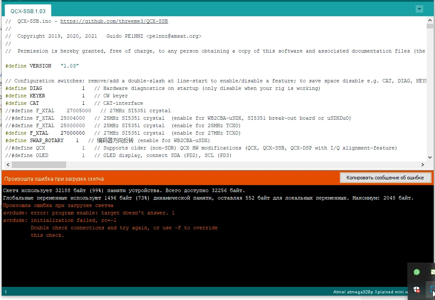Click the 'this check.' console line
The height and width of the screenshot is (300, 435).
pyautogui.click(x=47, y=235)
